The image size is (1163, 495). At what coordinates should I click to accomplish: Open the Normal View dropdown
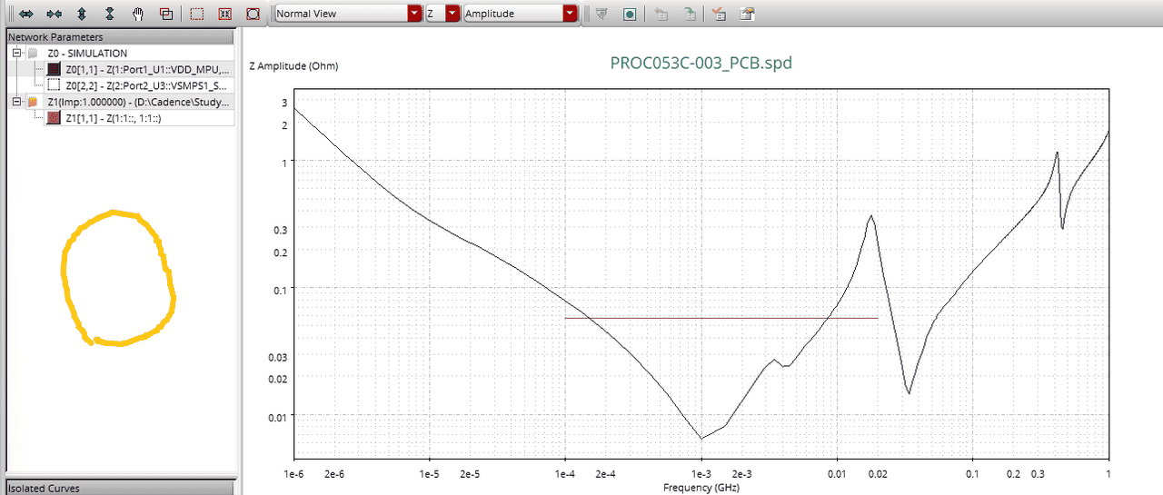(x=414, y=14)
